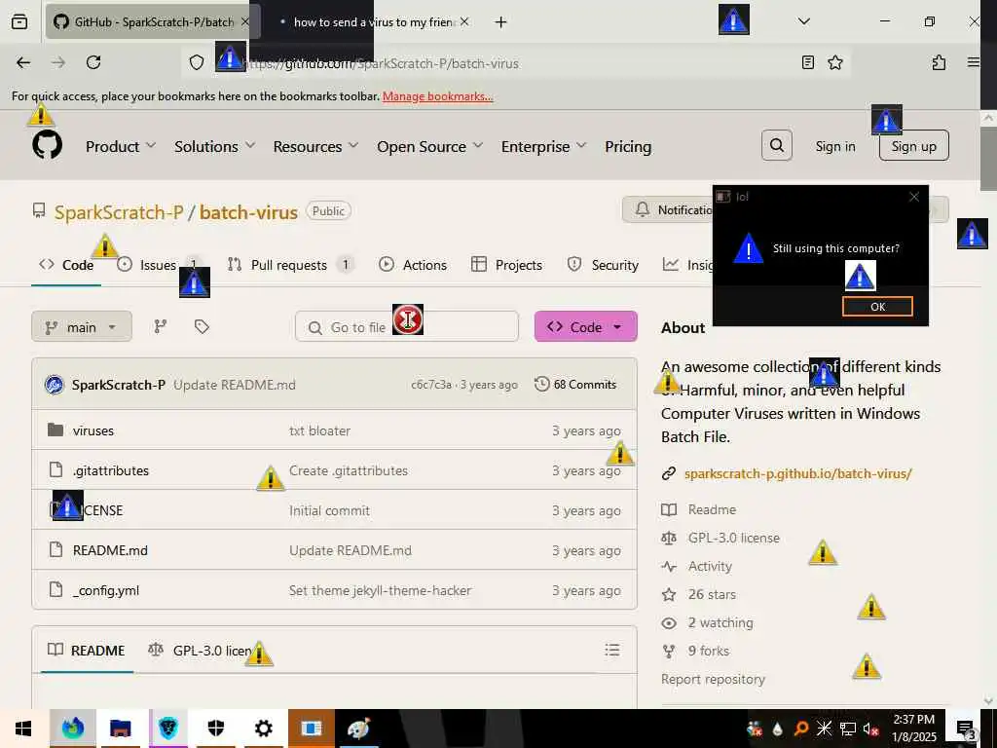997x748 pixels.
Task: Click the muted volume tray icon
Action: 871,729
